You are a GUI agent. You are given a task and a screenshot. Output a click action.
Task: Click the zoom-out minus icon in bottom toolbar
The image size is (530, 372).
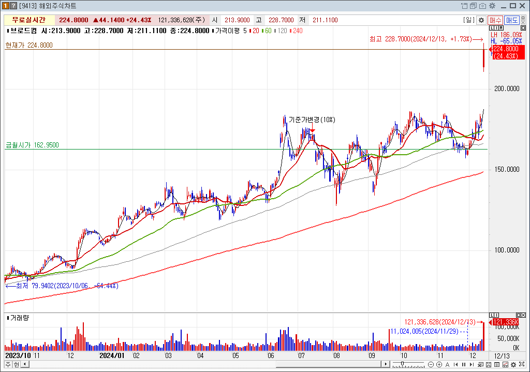pos(431,365)
